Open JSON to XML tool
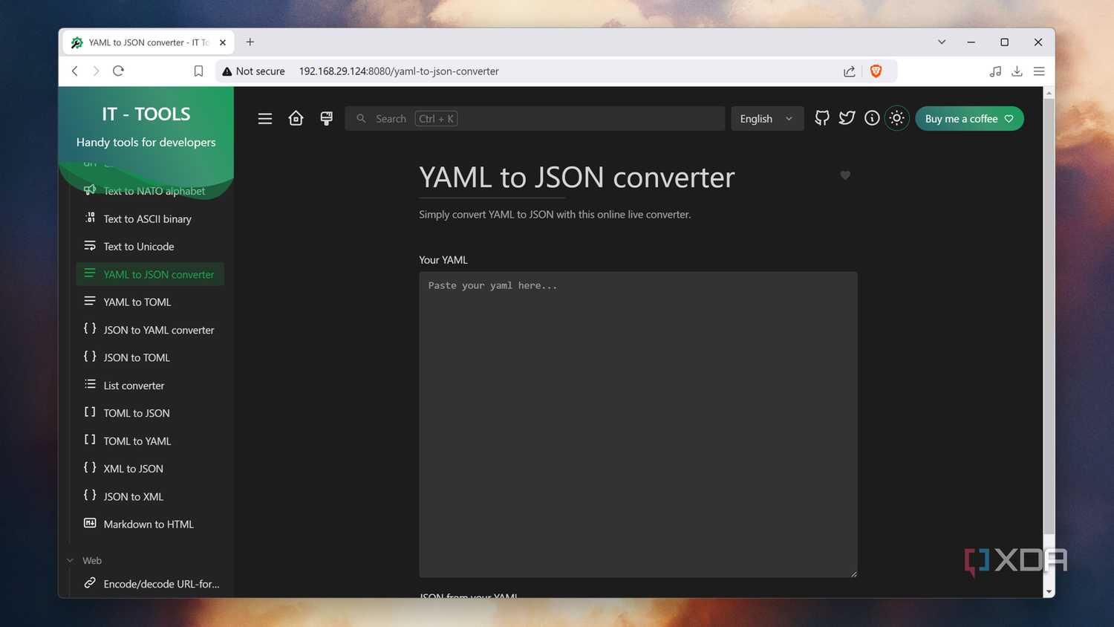Viewport: 1114px width, 627px height. [150, 496]
